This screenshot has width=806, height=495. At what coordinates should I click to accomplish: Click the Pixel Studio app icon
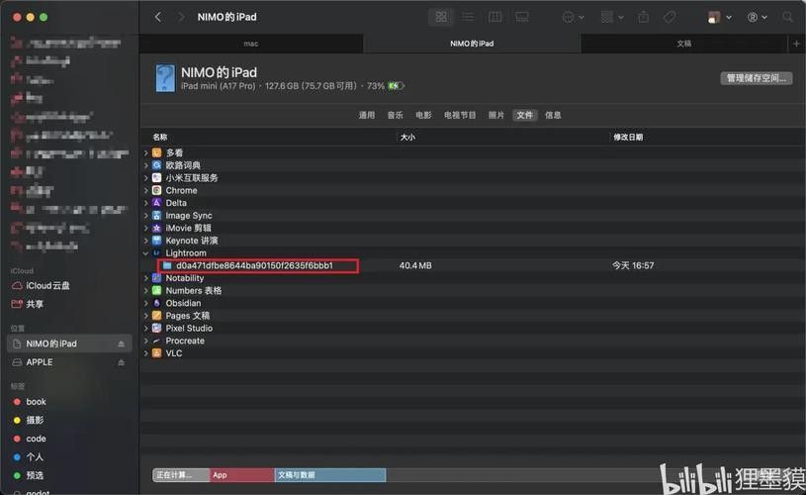click(x=157, y=329)
